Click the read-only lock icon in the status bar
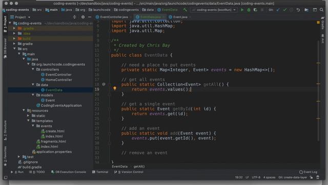The height and width of the screenshot is (185, 328). [311, 177]
